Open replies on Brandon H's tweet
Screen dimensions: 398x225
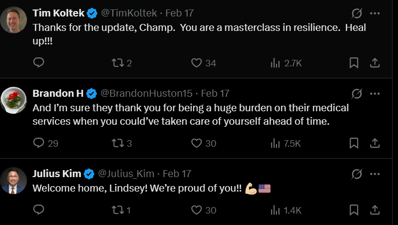point(46,143)
